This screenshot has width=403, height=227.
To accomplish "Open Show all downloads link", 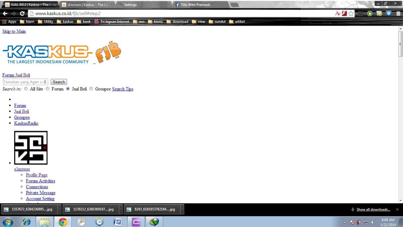I will (373, 209).
